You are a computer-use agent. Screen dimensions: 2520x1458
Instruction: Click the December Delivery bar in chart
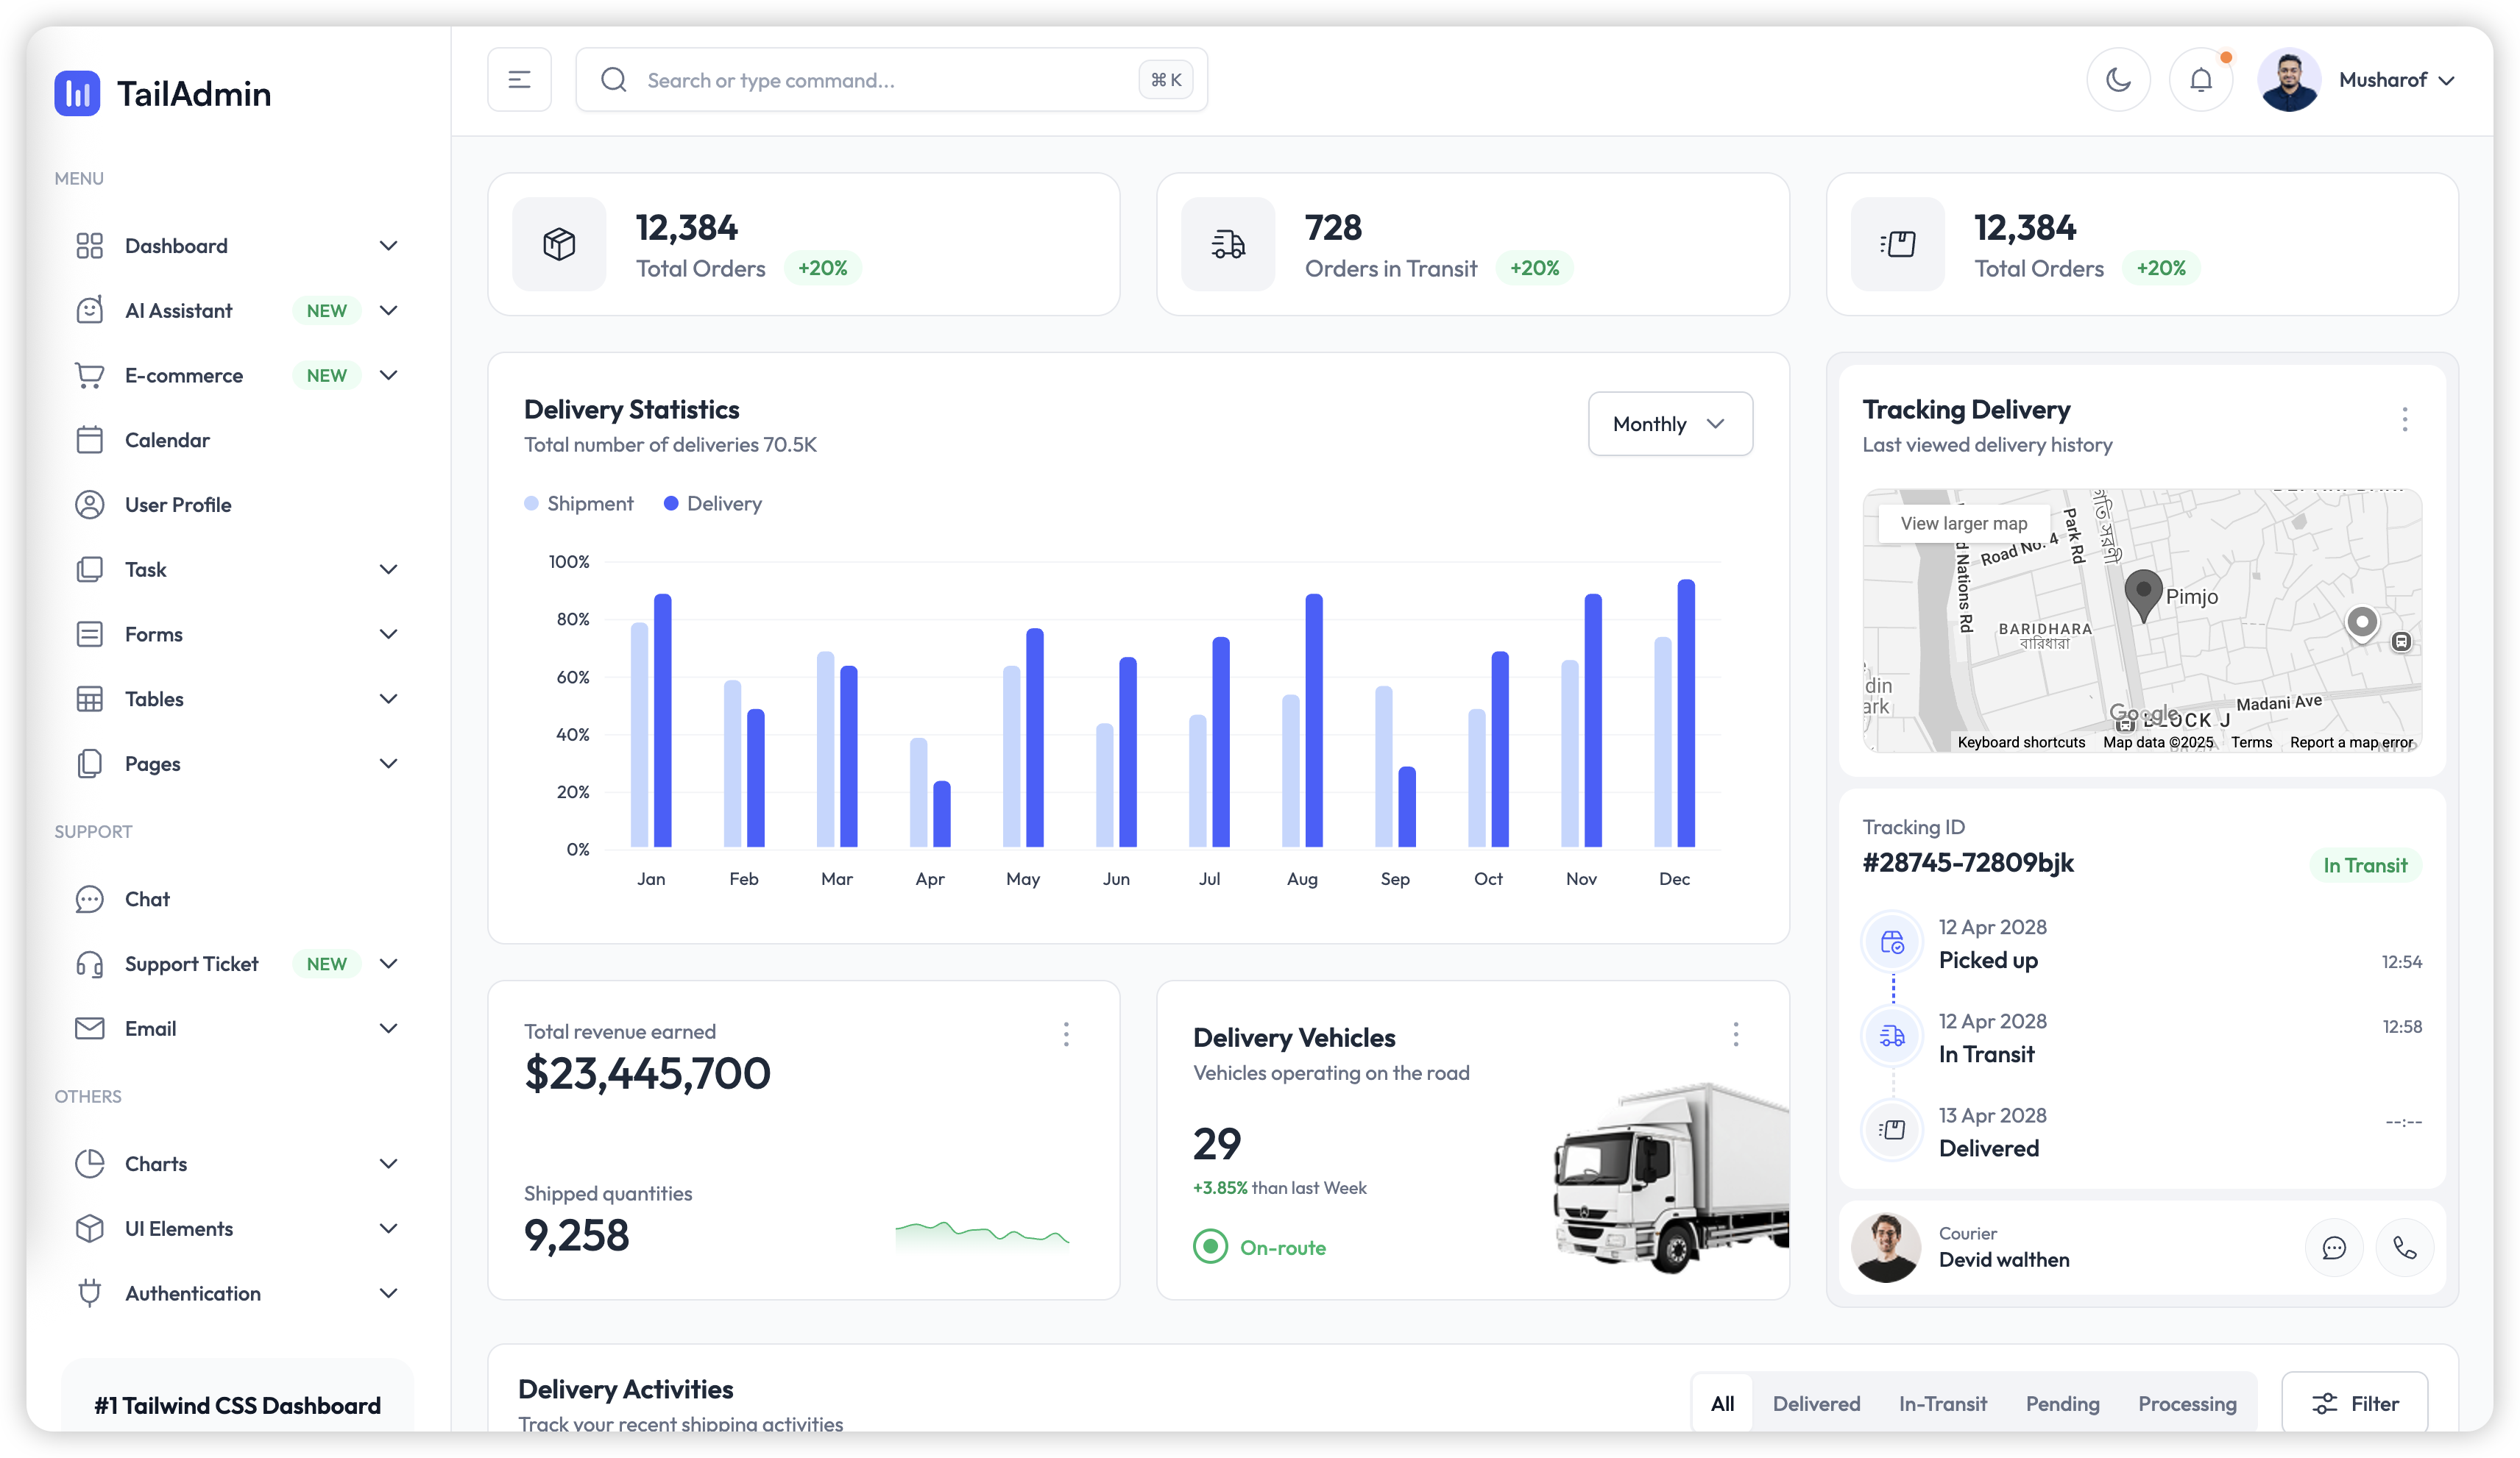pyautogui.click(x=1686, y=714)
